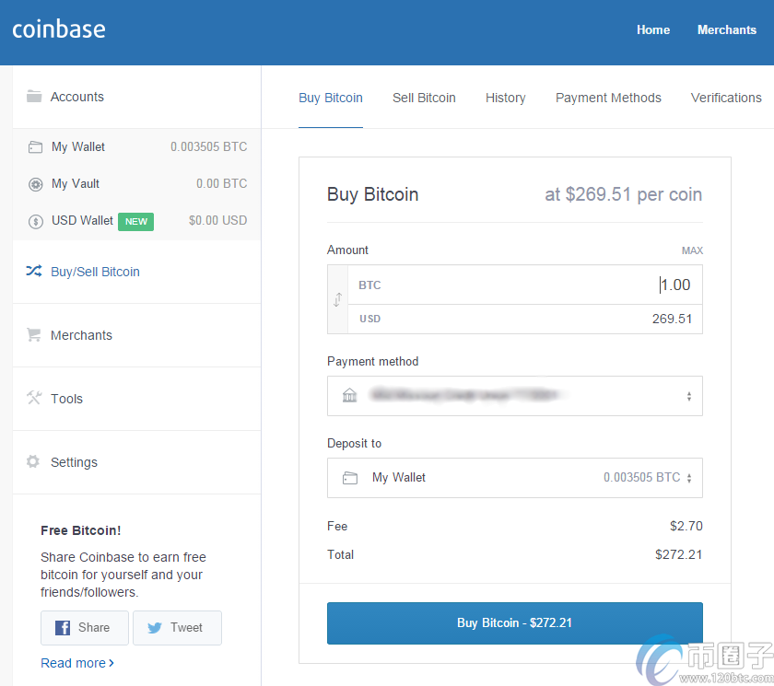Click the currency swap arrows beside Amount

tap(338, 301)
